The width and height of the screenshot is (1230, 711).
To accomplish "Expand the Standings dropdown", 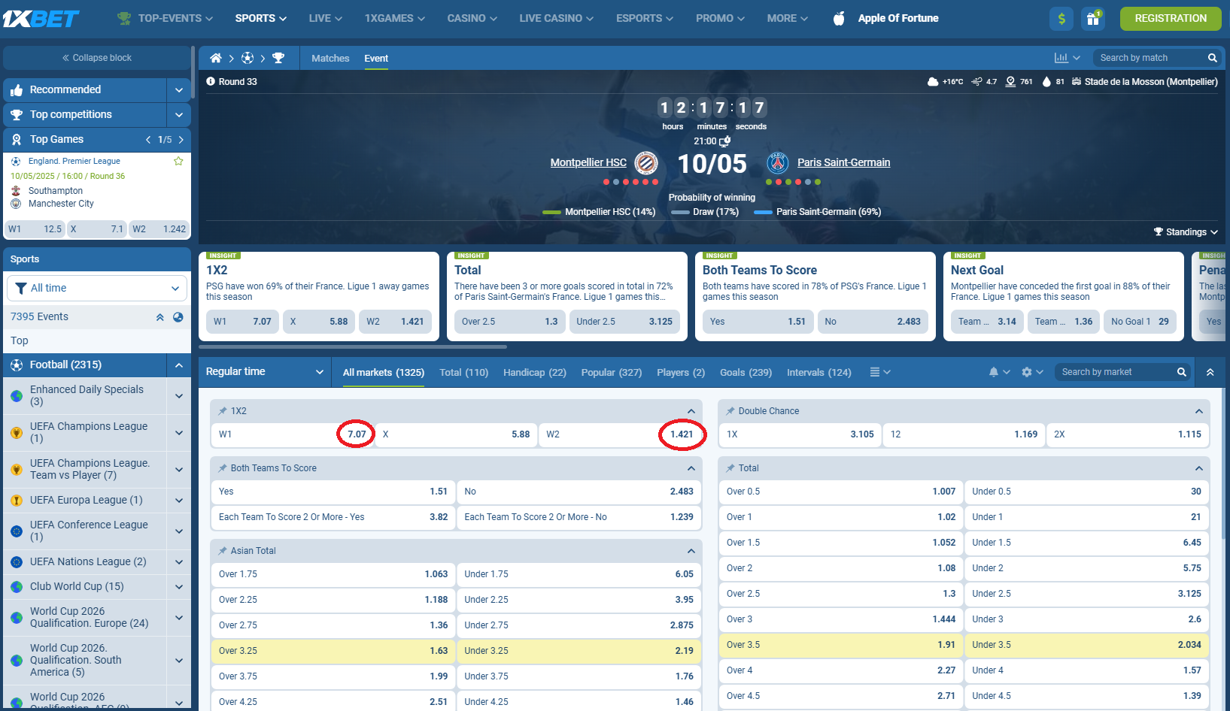I will pyautogui.click(x=1186, y=232).
